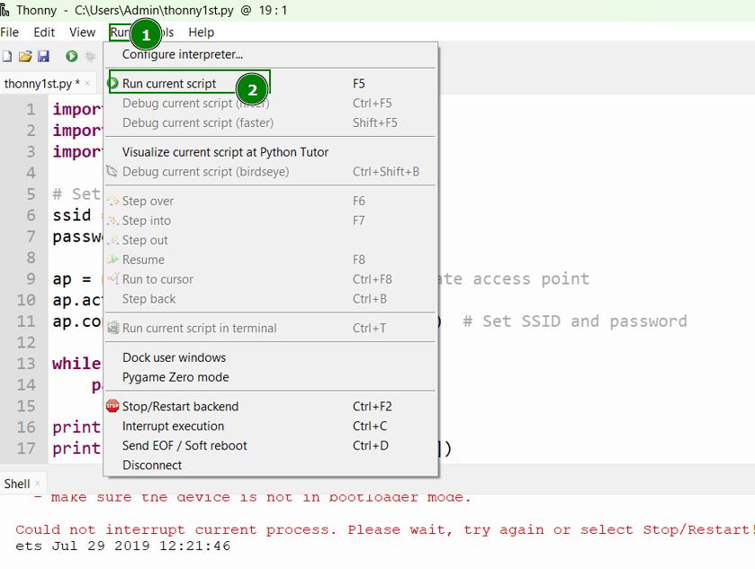Click the birdseye debug icon
The width and height of the screenshot is (755, 569).
coord(112,172)
